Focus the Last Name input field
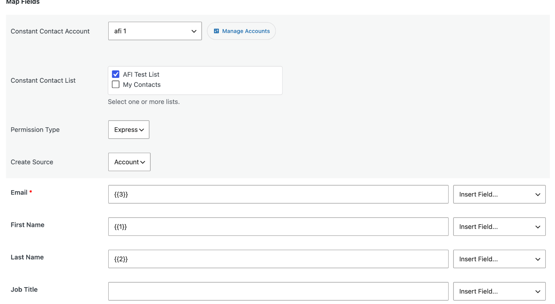 click(x=278, y=259)
